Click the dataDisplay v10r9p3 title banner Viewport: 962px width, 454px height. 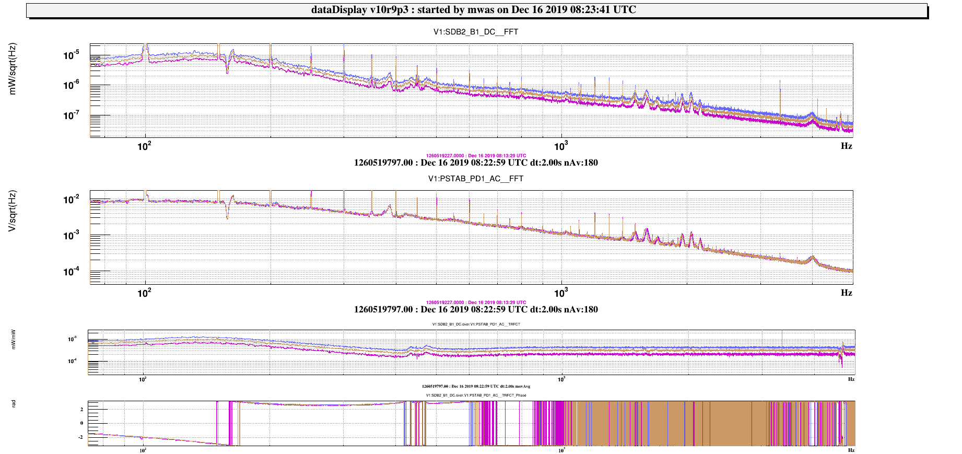(x=473, y=10)
